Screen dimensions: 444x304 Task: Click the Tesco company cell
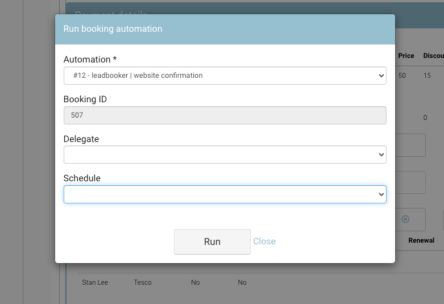[143, 282]
